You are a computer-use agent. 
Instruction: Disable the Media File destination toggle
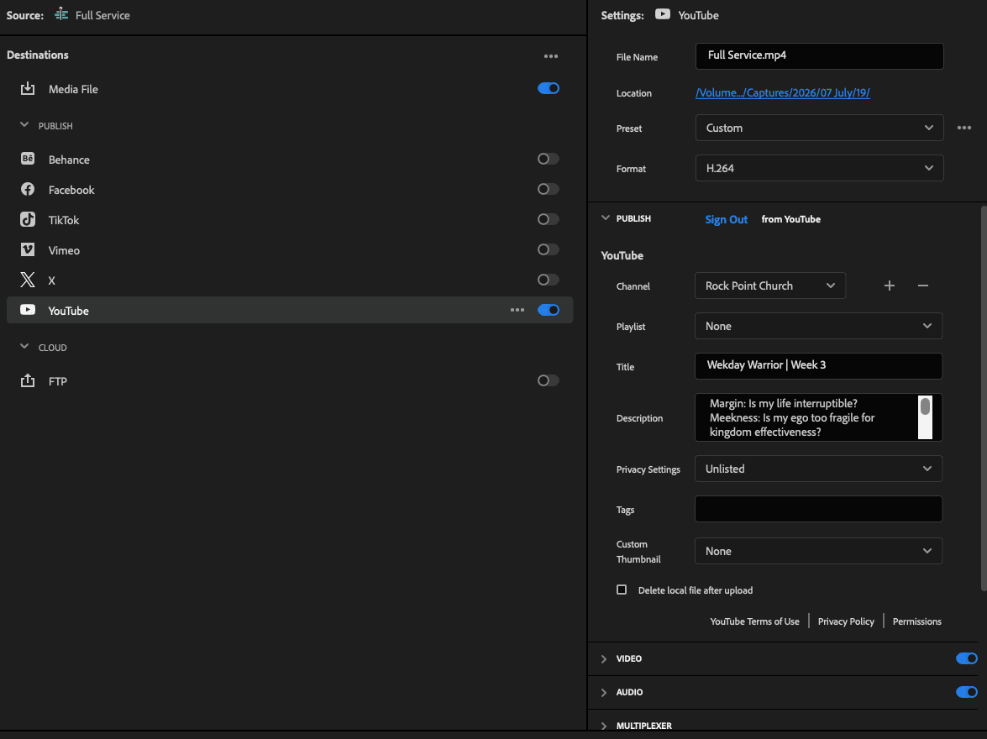(x=549, y=88)
